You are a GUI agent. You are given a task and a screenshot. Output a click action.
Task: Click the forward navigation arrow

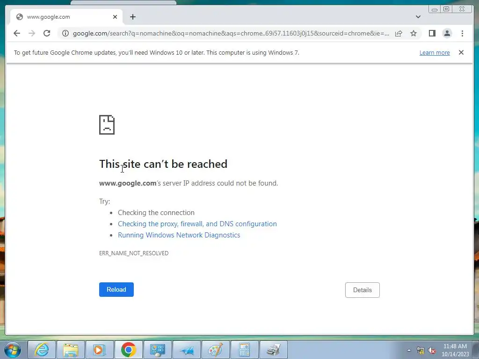(32, 33)
